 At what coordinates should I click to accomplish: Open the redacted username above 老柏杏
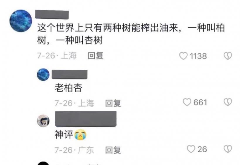[x=69, y=74]
